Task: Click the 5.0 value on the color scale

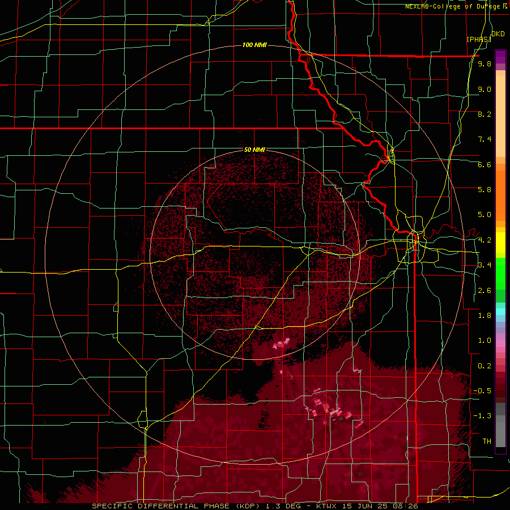Action: click(x=484, y=215)
